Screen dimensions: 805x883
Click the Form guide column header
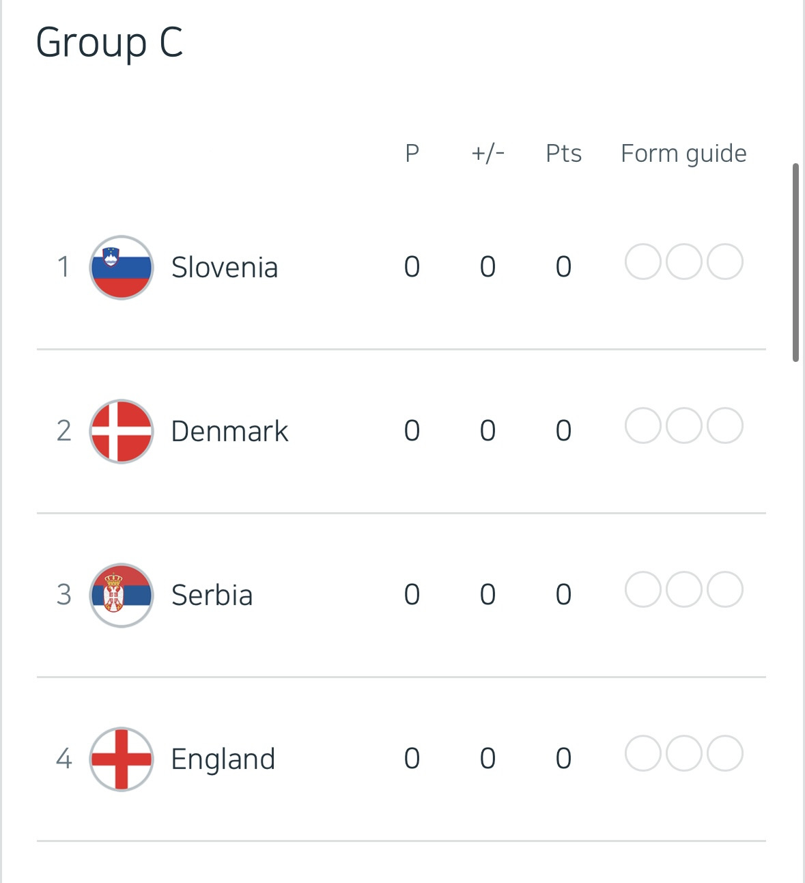point(683,154)
